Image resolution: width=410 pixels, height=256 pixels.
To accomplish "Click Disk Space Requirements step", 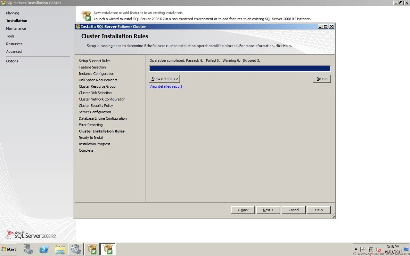I will click(98, 80).
